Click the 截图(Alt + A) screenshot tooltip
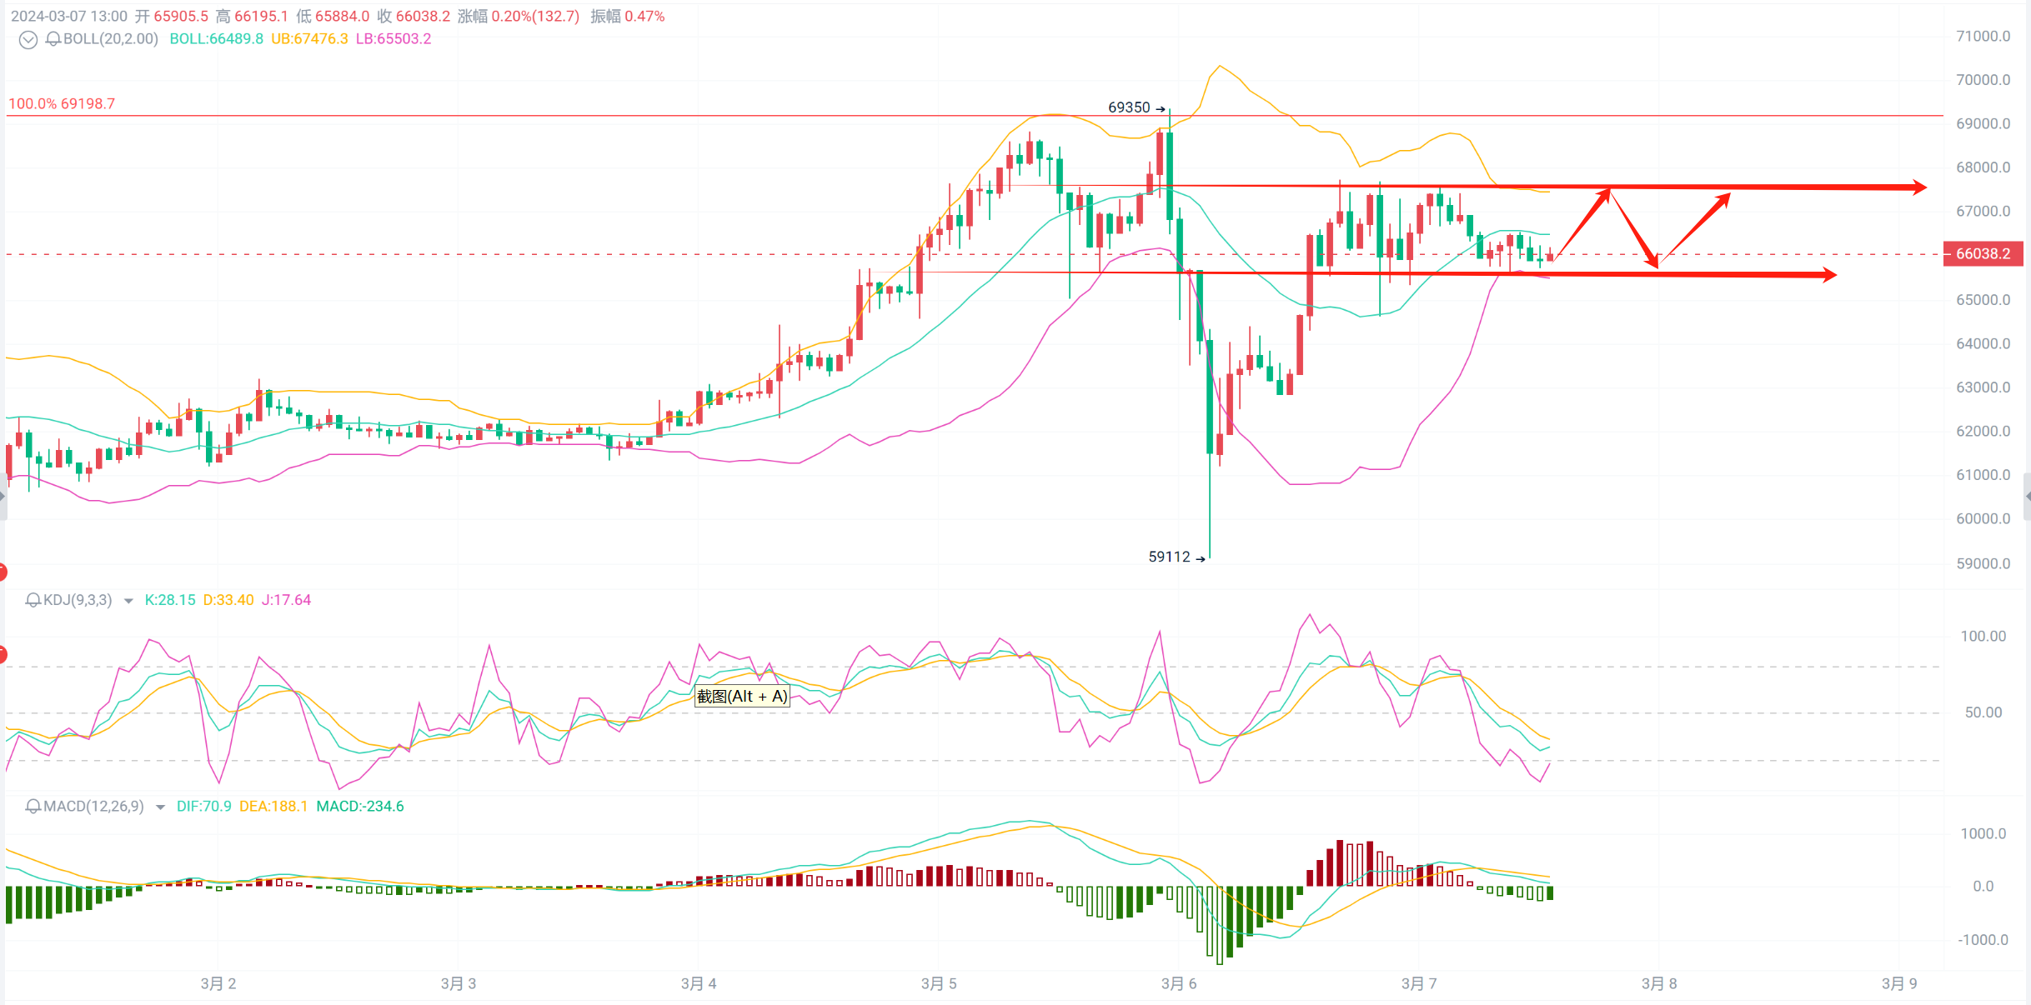The image size is (2031, 1005). pyautogui.click(x=742, y=696)
